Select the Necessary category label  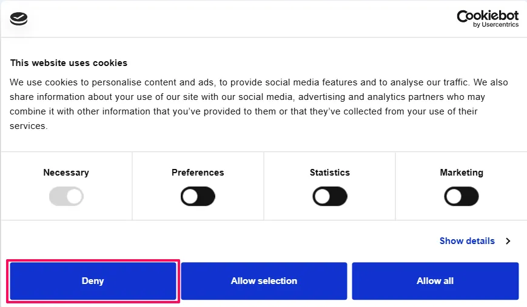[x=66, y=173]
